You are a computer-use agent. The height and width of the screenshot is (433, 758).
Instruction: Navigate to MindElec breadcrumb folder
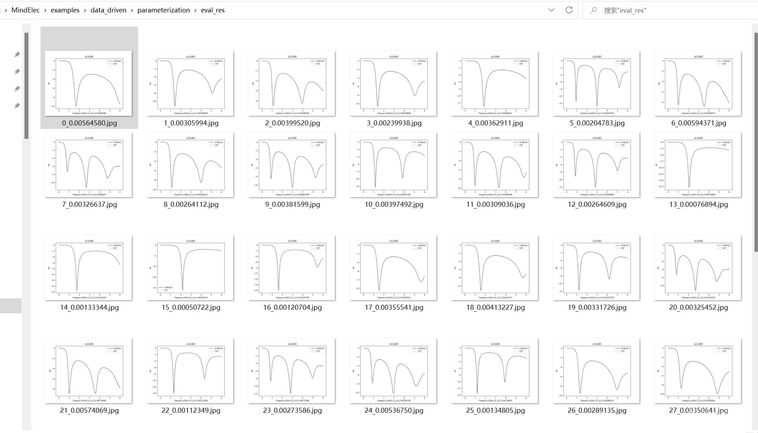(x=25, y=10)
